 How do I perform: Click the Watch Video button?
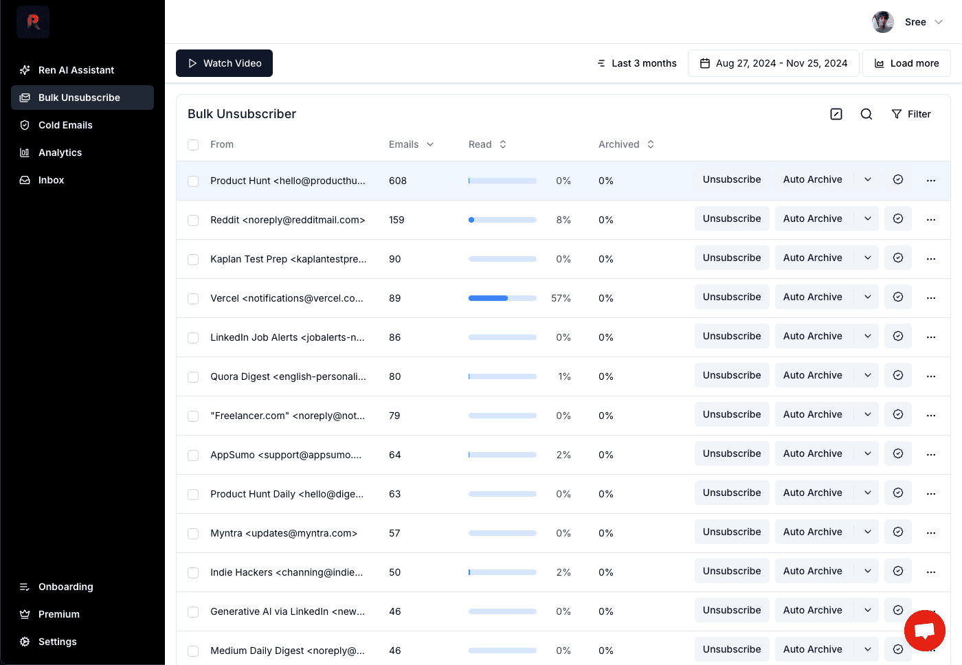click(x=224, y=63)
